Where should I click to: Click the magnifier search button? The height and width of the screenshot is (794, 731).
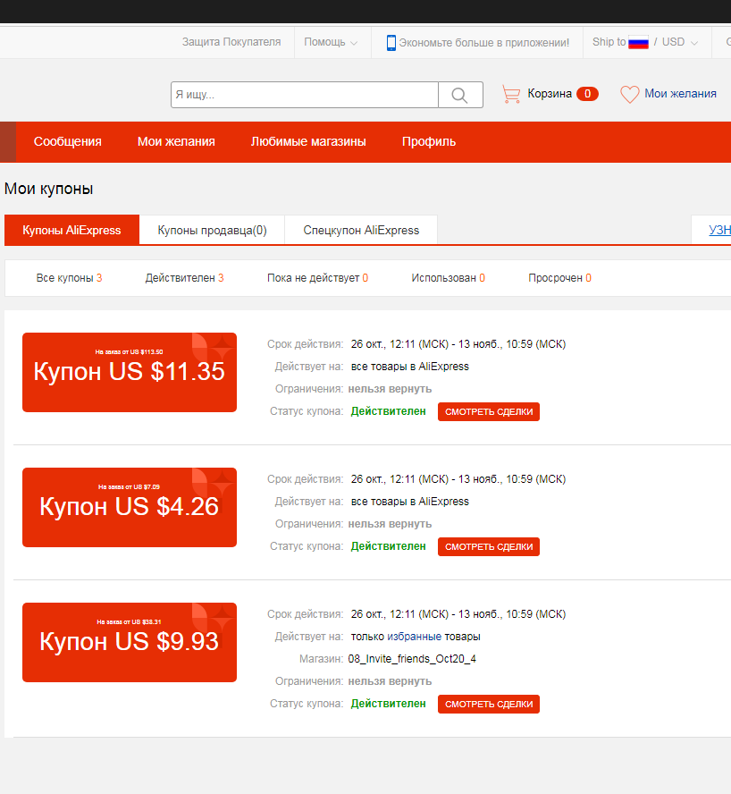coord(460,95)
